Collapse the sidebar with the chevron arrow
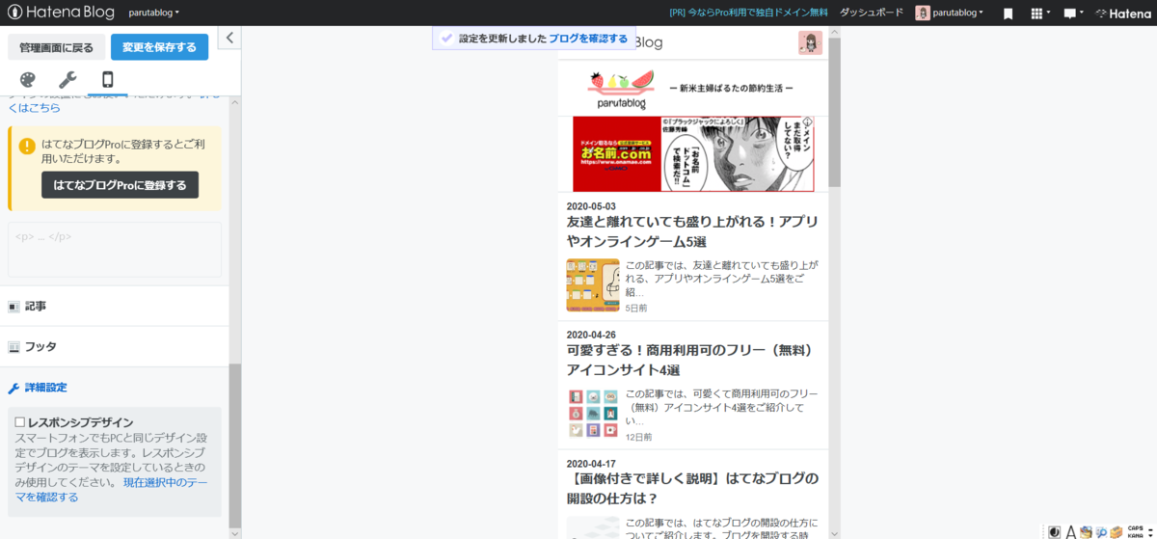Image resolution: width=1157 pixels, height=539 pixels. tap(229, 38)
